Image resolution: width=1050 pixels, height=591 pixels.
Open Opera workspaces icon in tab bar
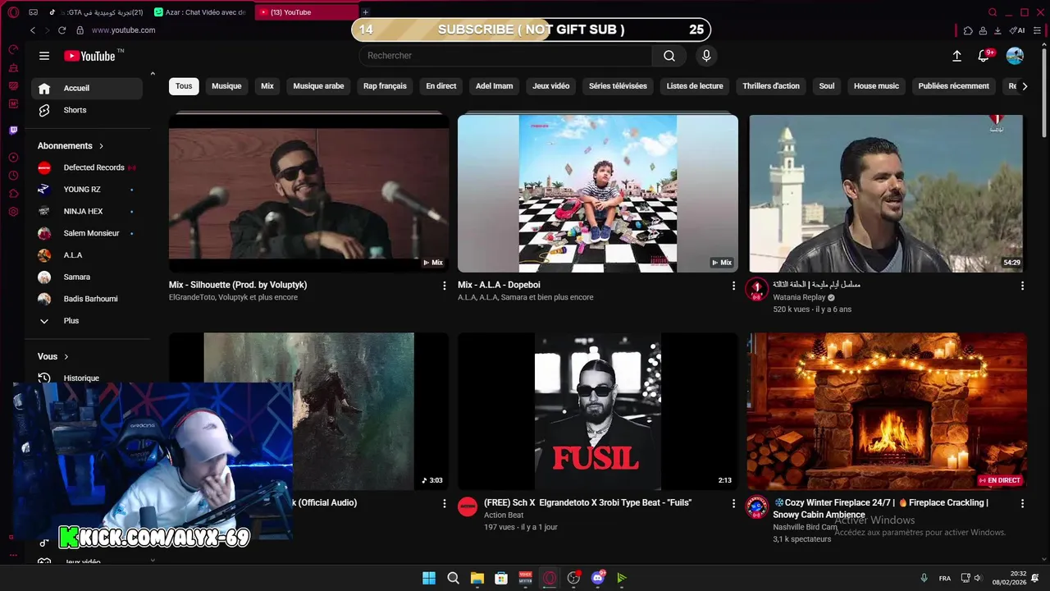coord(33,12)
